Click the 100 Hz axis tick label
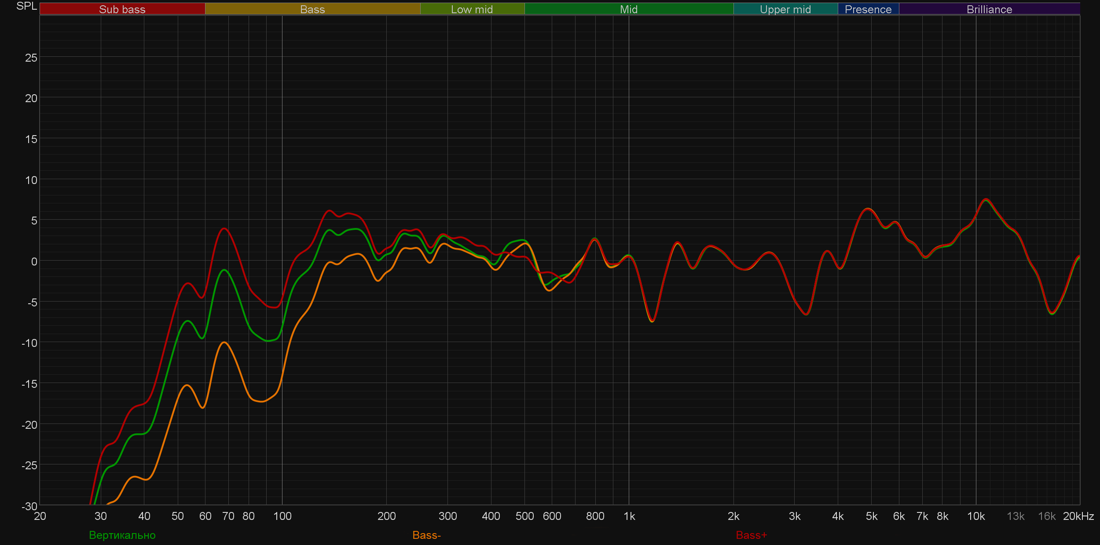Image resolution: width=1100 pixels, height=545 pixels. pos(282,516)
